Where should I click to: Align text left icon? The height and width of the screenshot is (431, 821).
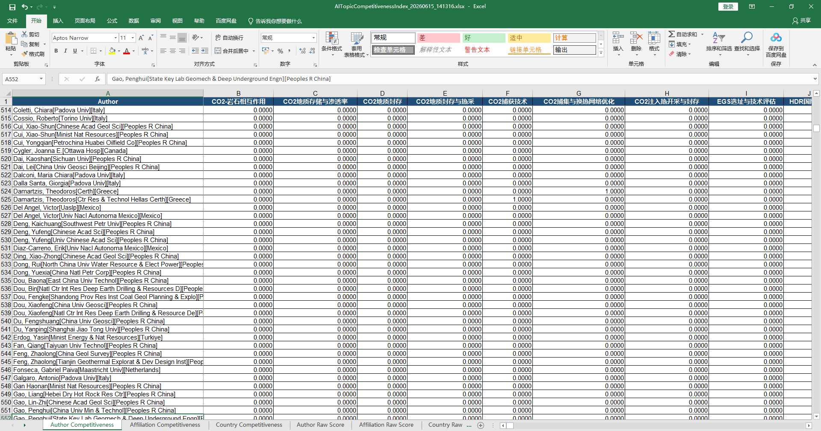coord(163,51)
